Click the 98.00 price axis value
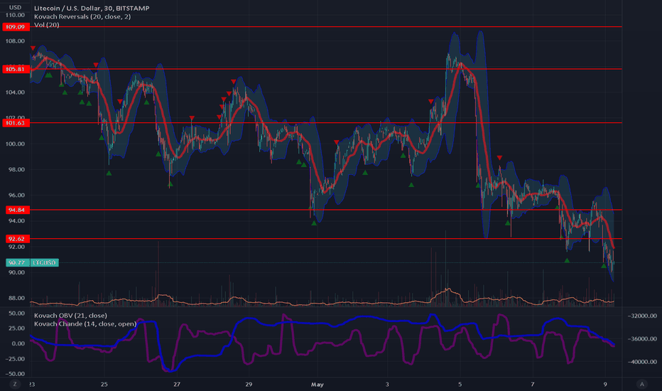 (x=16, y=169)
